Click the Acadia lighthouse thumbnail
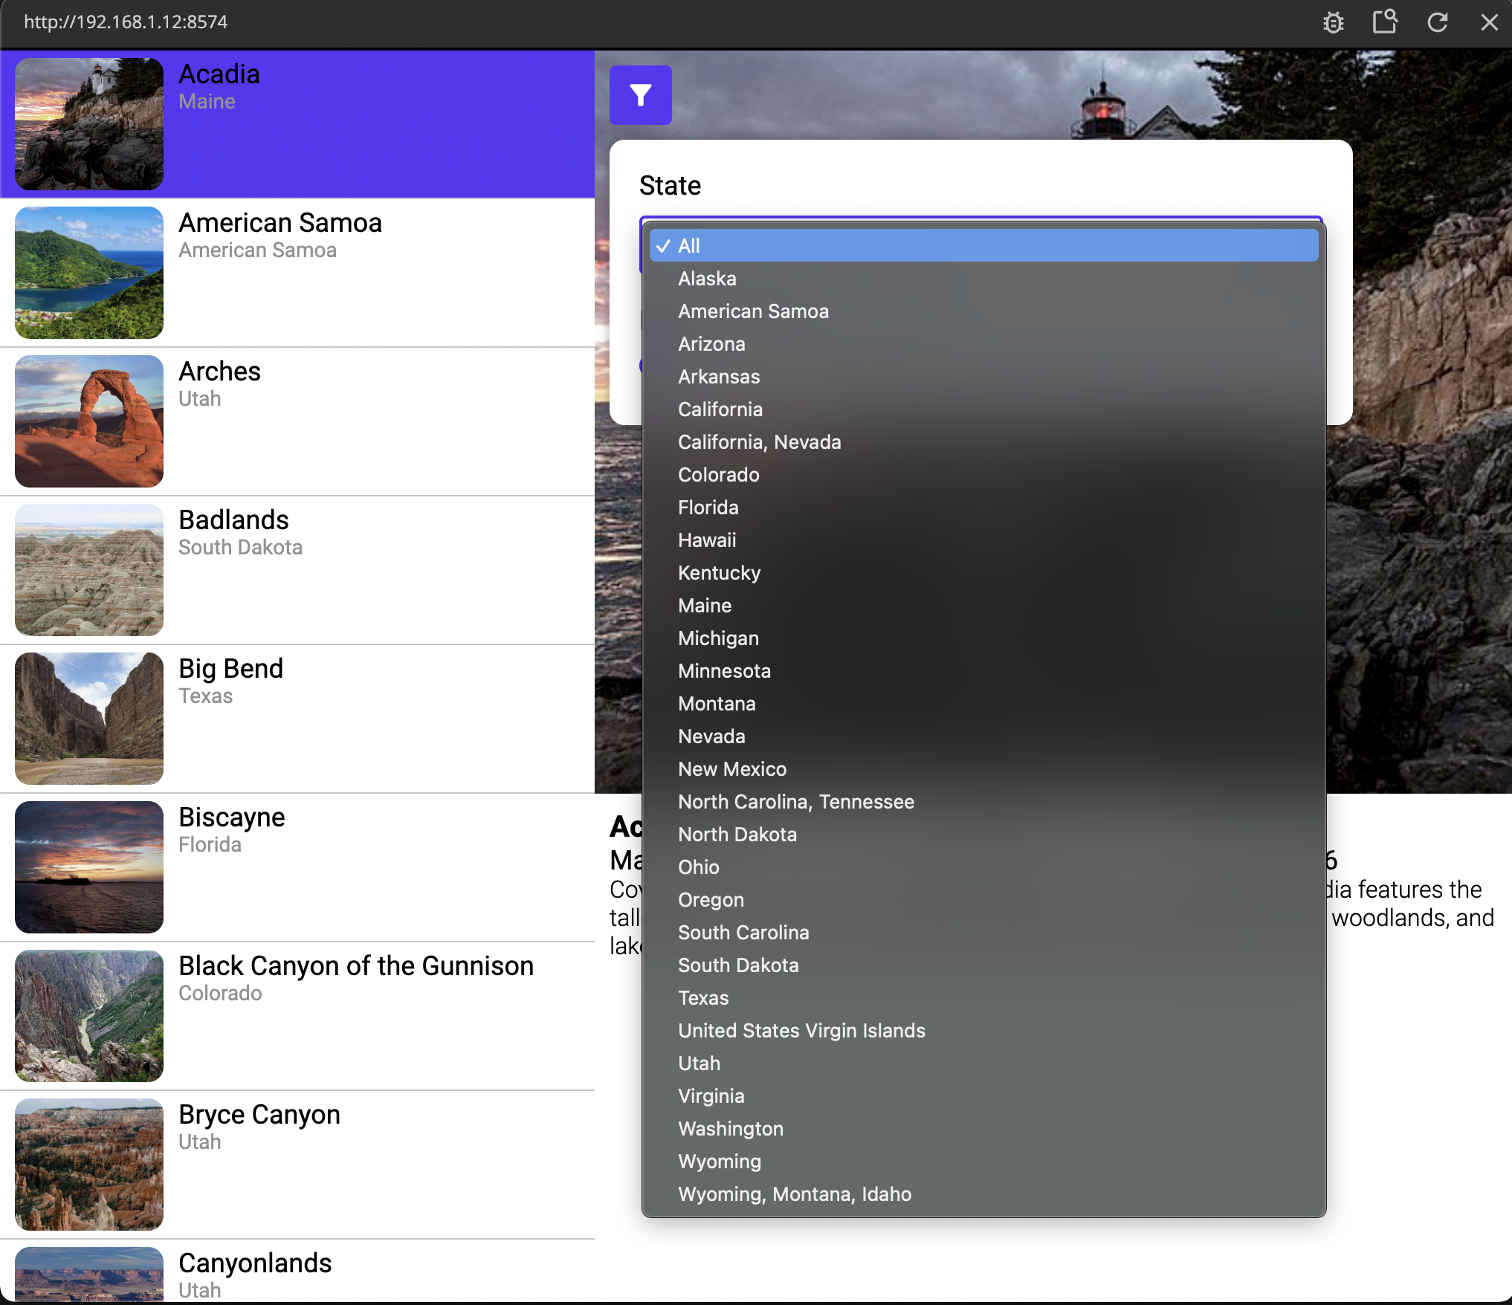 pos(89,124)
